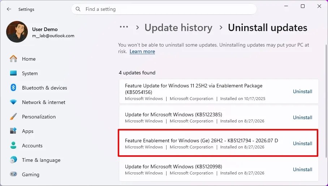Viewport: 328px width, 186px height.
Task: Uninstall update KB5120998
Action: tap(302, 169)
